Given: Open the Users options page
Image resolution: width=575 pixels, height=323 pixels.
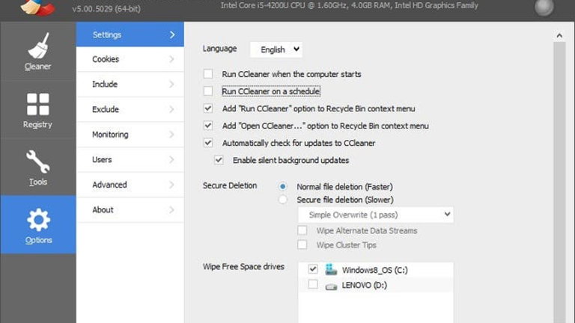Looking at the screenshot, I should (x=130, y=160).
